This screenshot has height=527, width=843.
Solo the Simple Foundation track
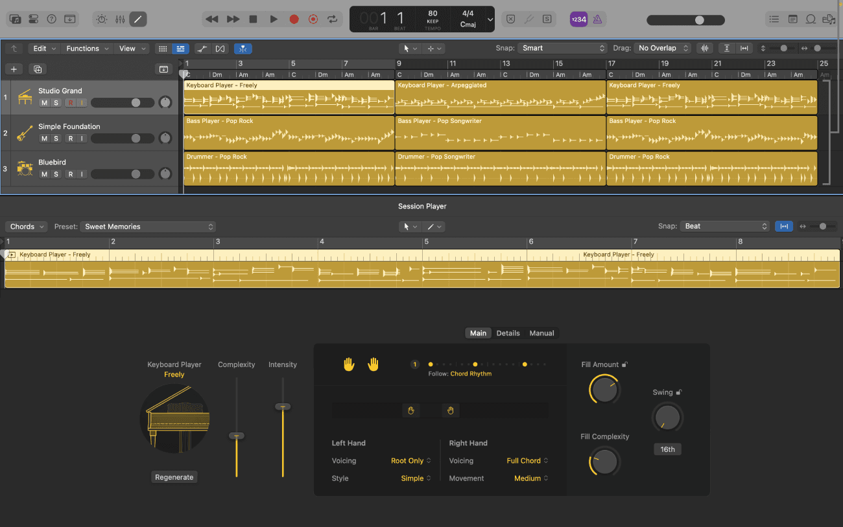(56, 139)
